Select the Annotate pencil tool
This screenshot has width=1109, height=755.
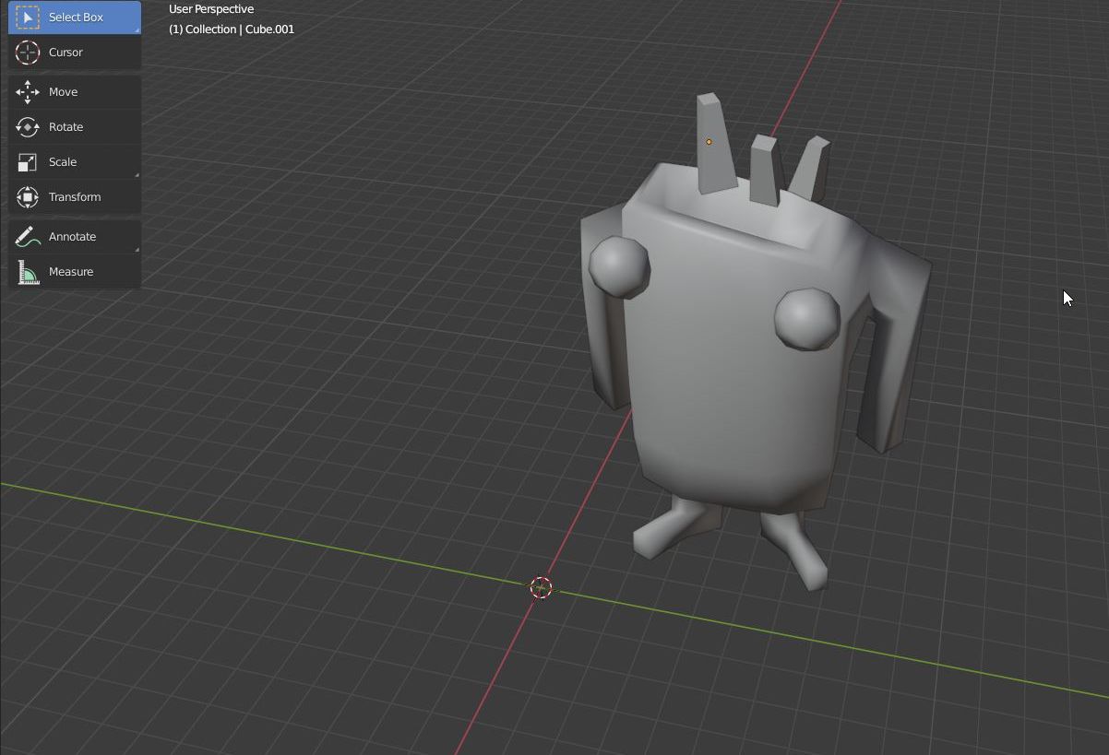[x=74, y=237]
